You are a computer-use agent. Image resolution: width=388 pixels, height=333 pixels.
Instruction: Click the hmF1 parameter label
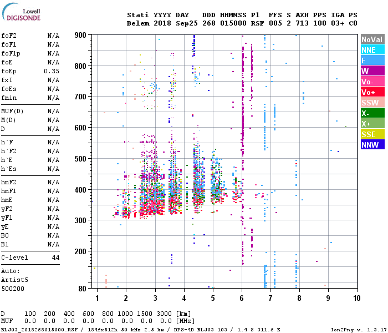tap(9, 191)
